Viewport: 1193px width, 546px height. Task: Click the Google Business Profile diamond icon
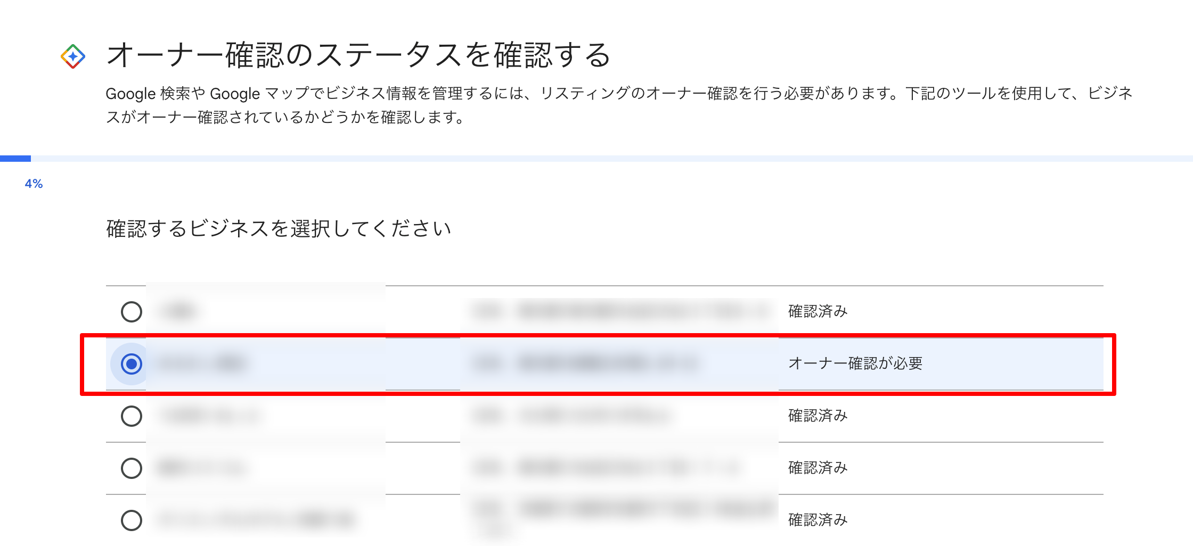pyautogui.click(x=74, y=55)
